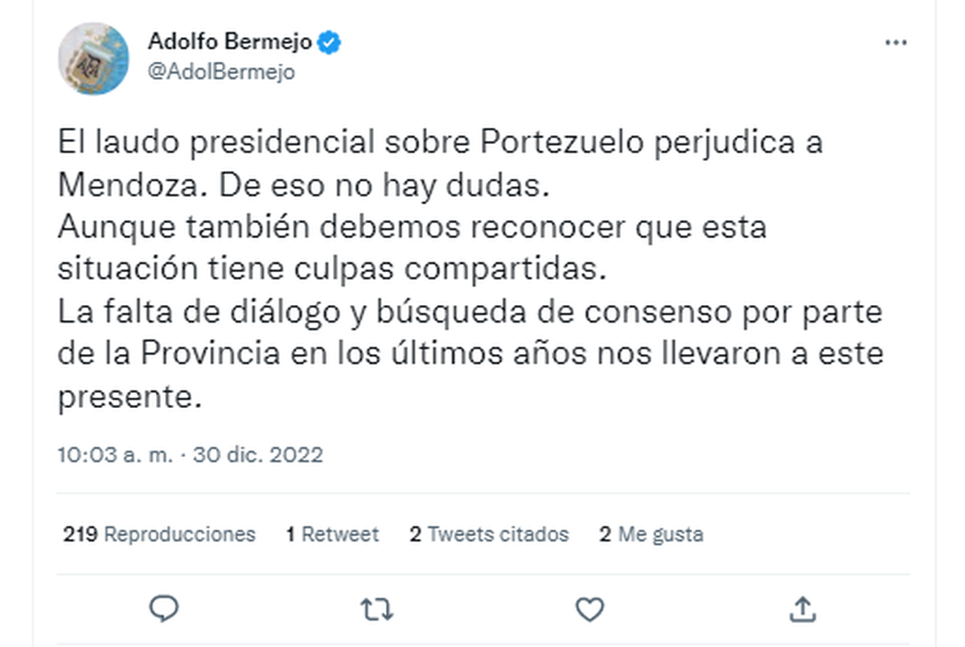965x647 pixels.
Task: Click the blue verified badge
Action: point(330,42)
